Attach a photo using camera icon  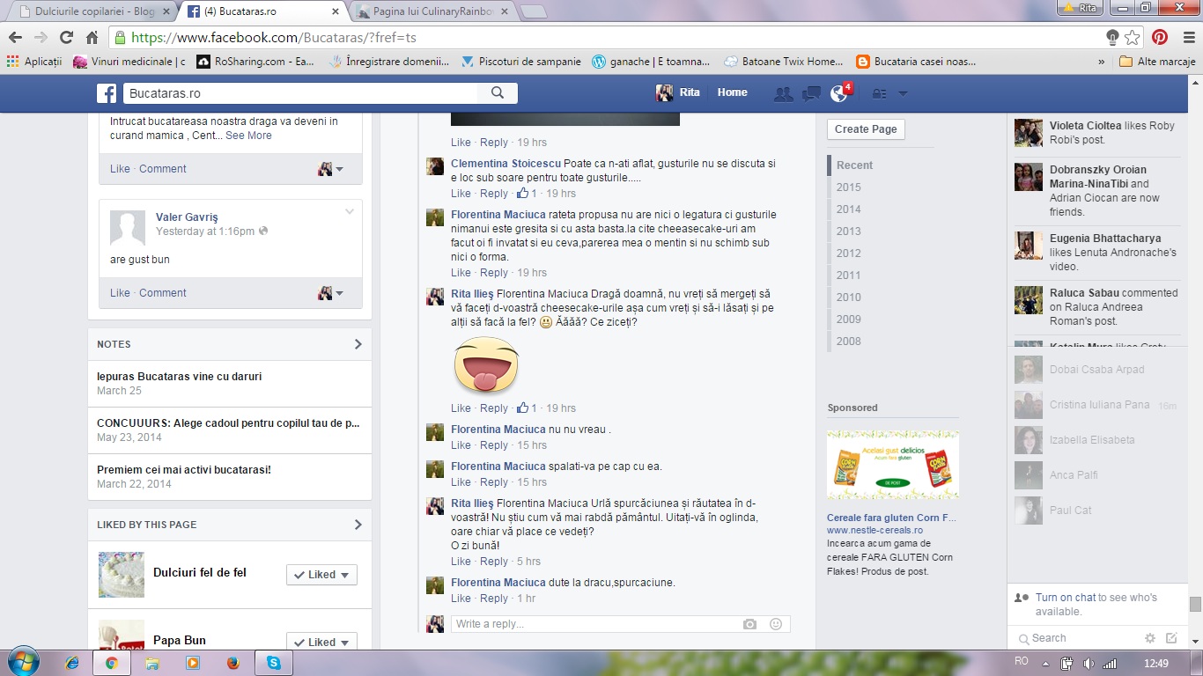click(x=749, y=624)
